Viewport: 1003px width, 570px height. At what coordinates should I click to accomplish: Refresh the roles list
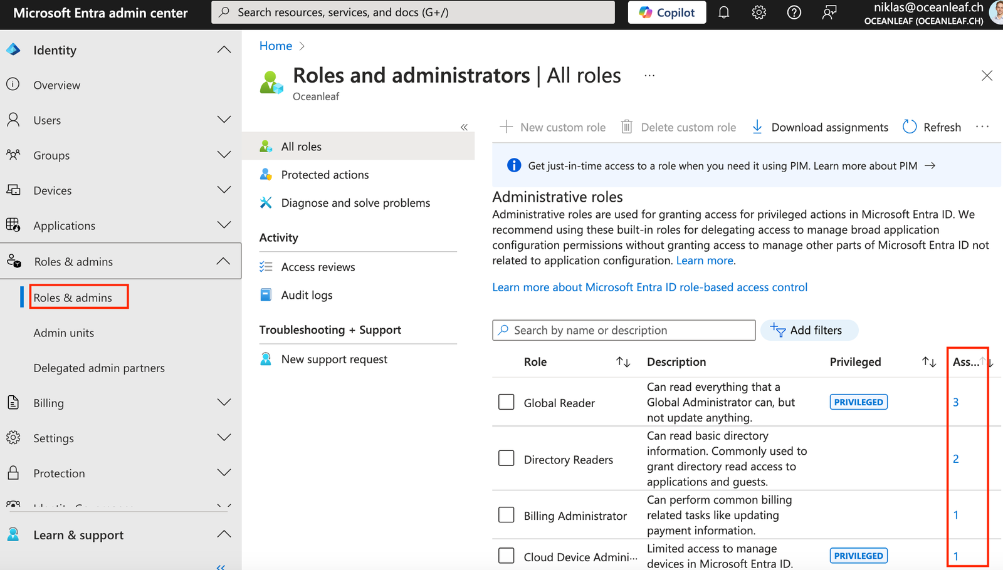click(932, 127)
